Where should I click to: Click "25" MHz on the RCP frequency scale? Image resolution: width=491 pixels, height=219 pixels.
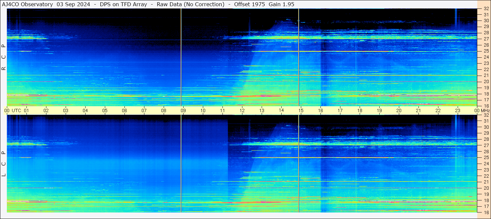[x=486, y=51]
